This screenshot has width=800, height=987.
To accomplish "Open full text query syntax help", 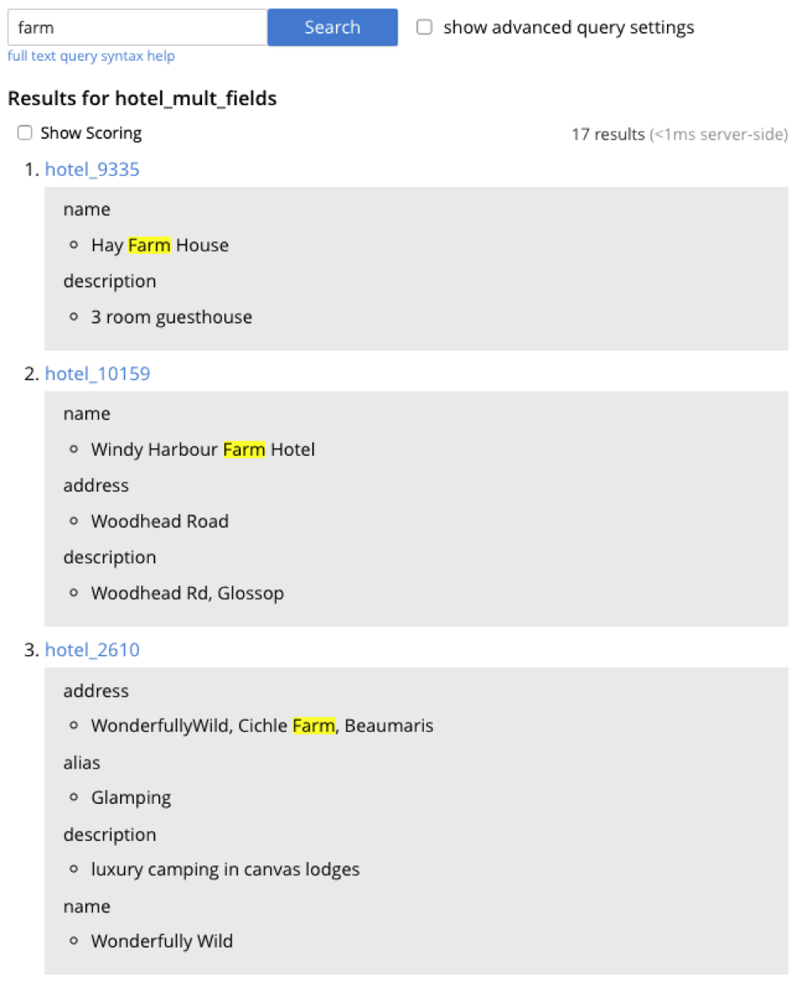I will (91, 56).
